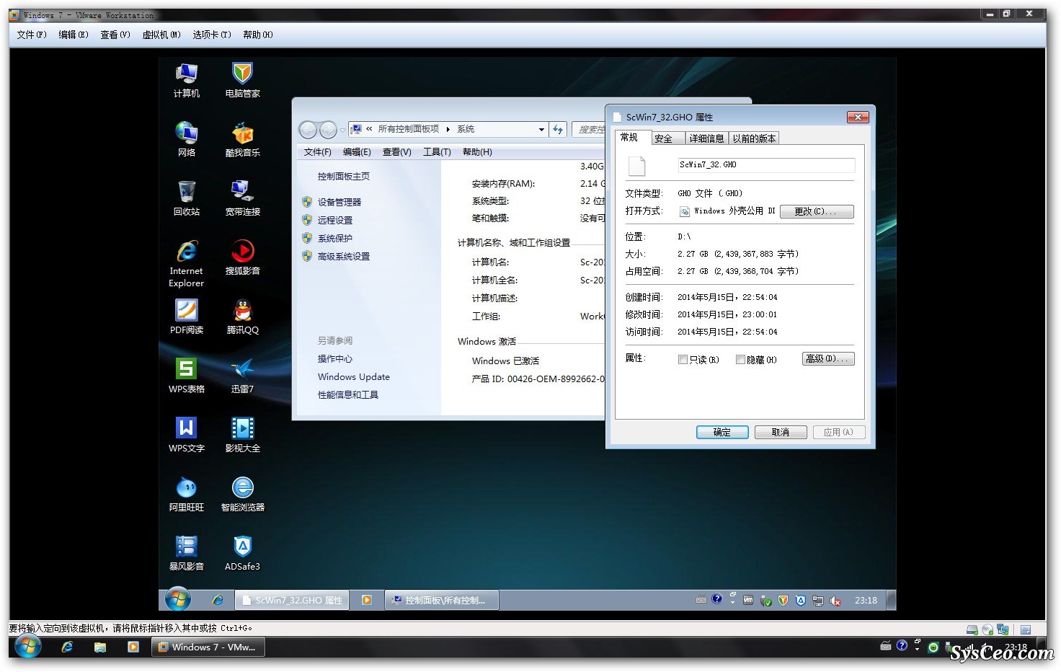
Task: Click 控制面板\所有控制... guest taskbar button
Action: point(443,600)
